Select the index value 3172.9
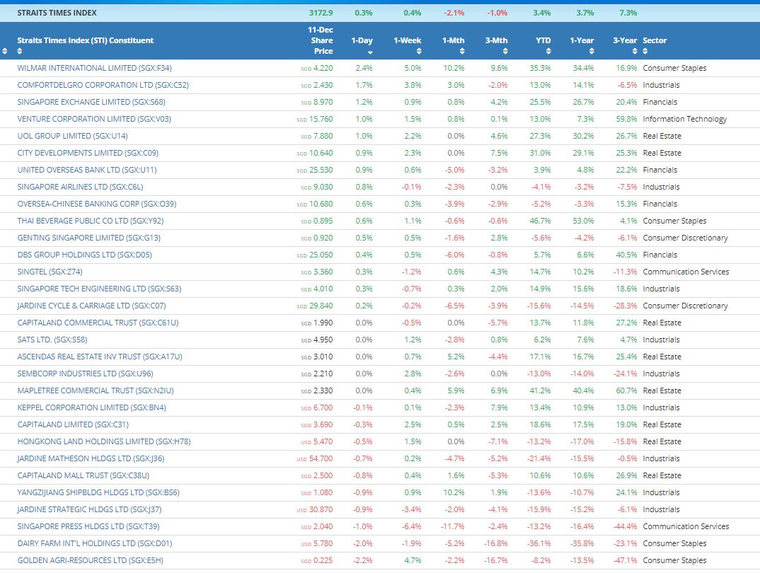This screenshot has height=573, width=760. 321,13
